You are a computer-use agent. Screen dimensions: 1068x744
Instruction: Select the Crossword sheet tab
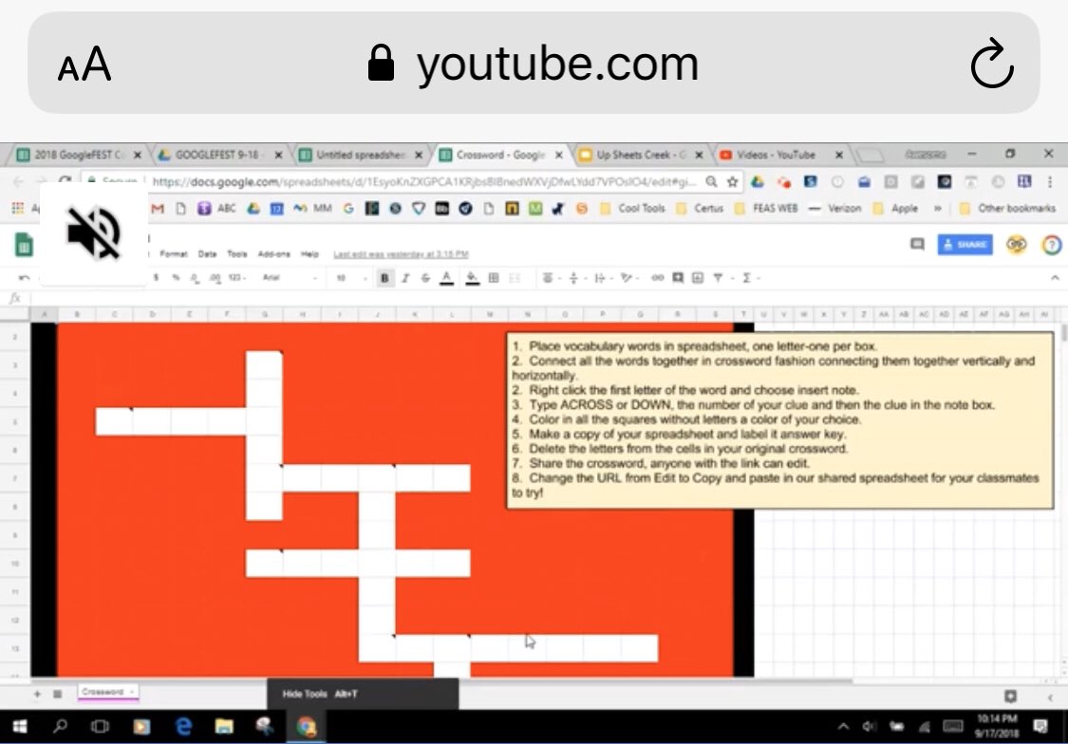[x=107, y=692]
